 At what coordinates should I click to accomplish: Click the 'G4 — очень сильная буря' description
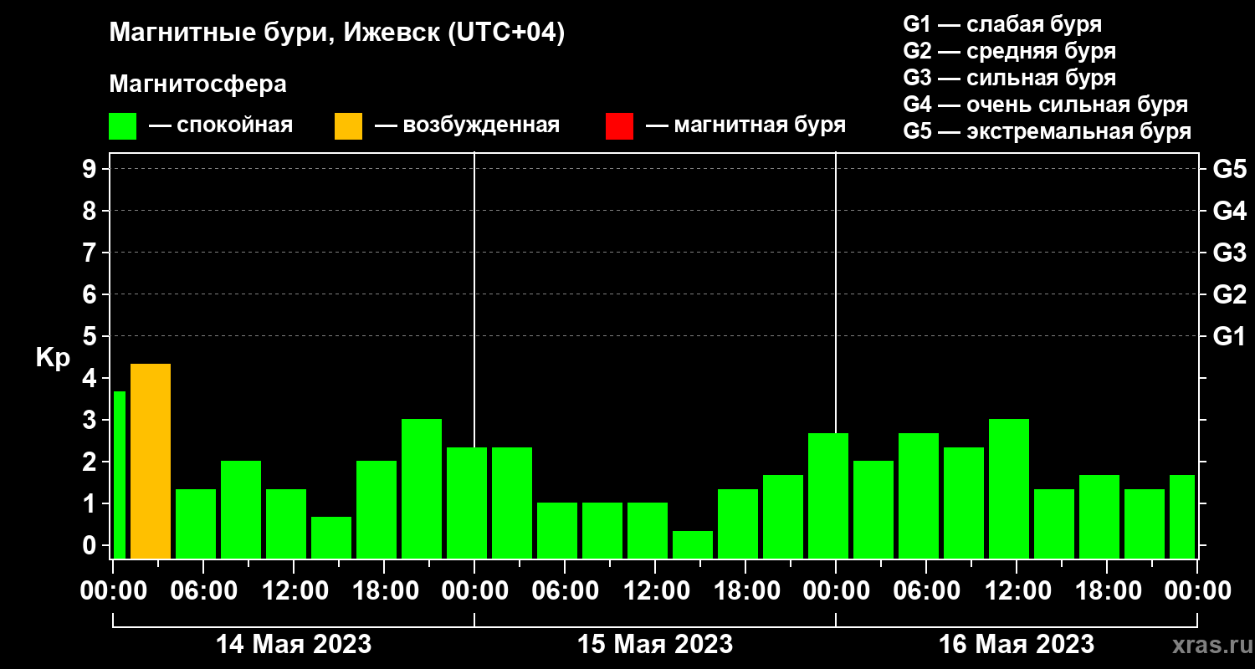1046,105
